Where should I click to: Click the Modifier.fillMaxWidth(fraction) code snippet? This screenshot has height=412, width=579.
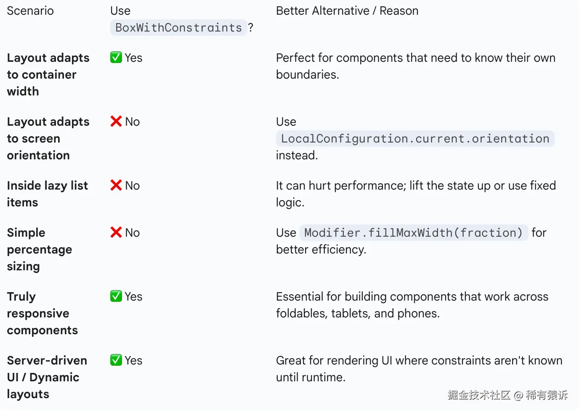(x=413, y=233)
